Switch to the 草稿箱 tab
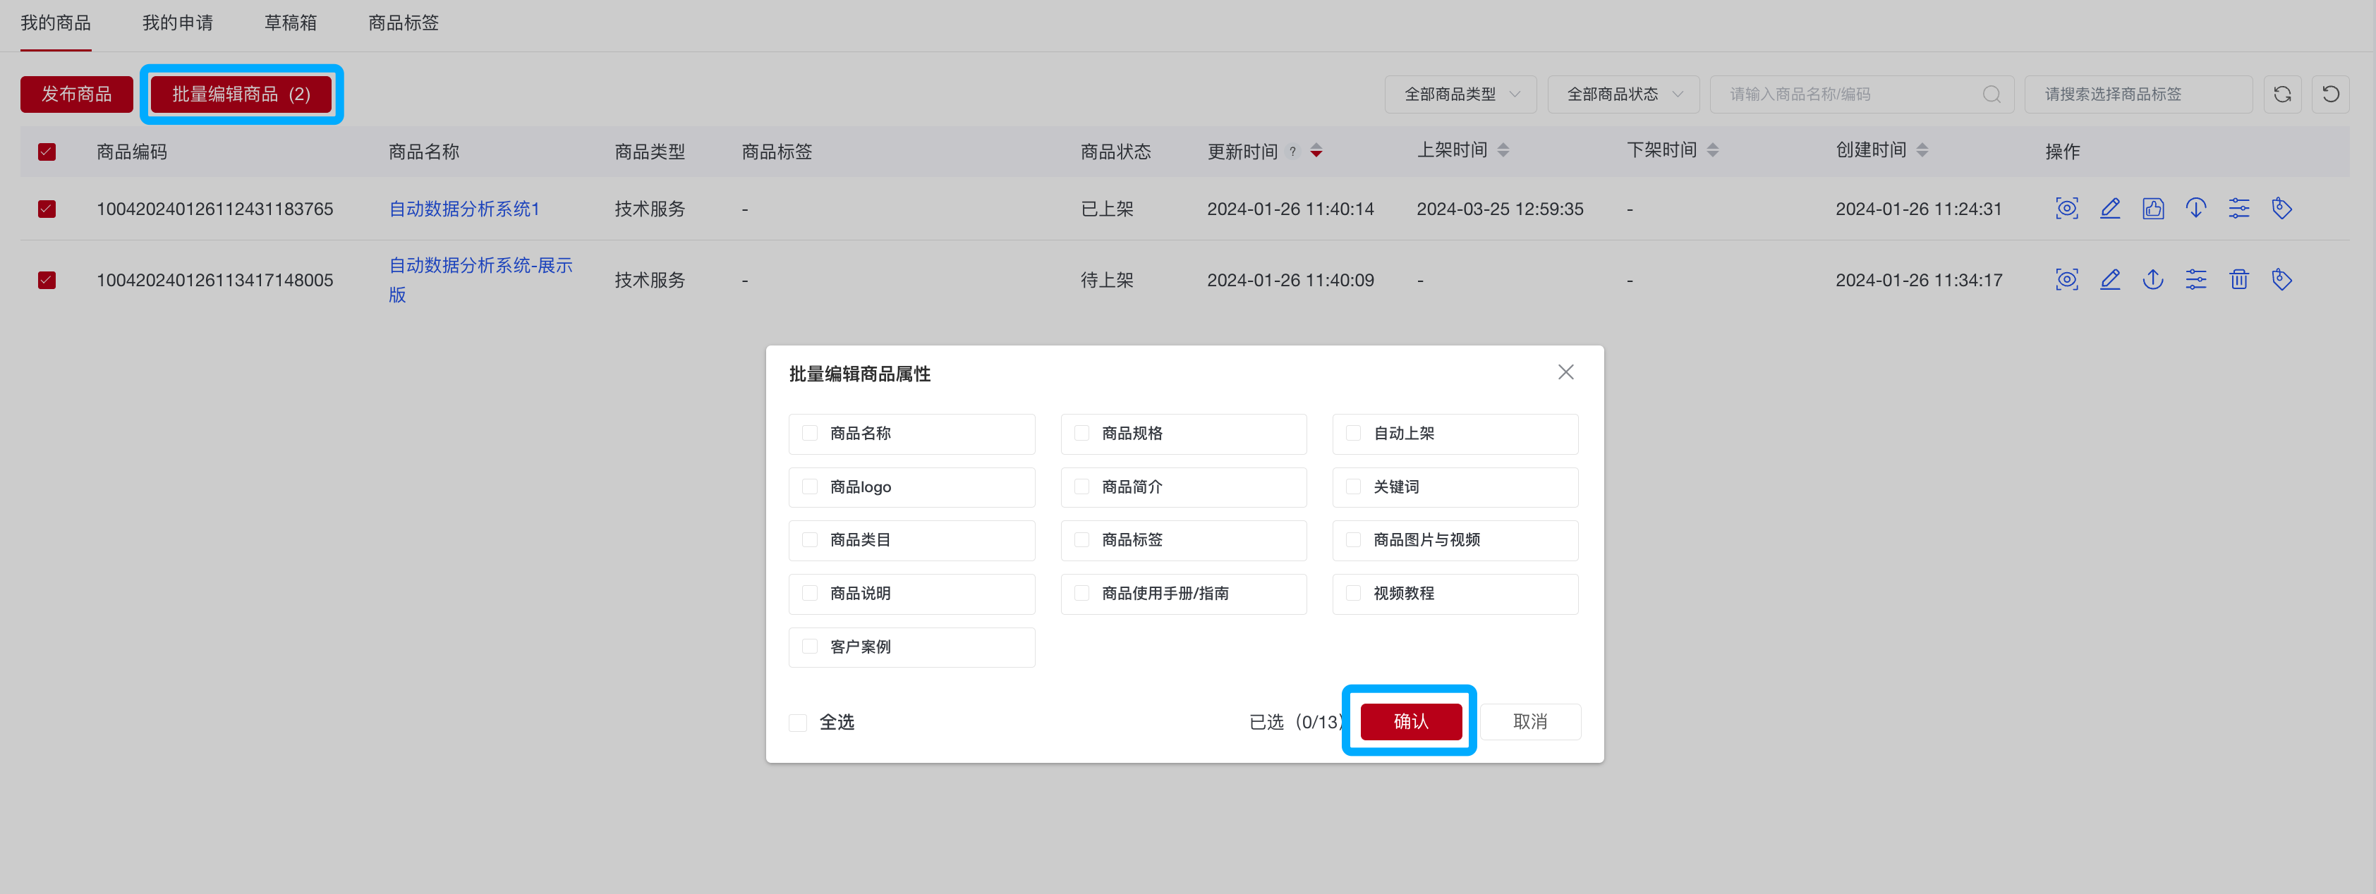Viewport: 2376px width, 894px height. tap(291, 23)
